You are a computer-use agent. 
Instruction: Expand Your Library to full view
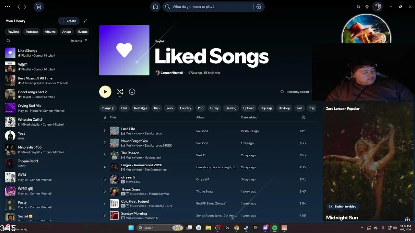pos(85,21)
